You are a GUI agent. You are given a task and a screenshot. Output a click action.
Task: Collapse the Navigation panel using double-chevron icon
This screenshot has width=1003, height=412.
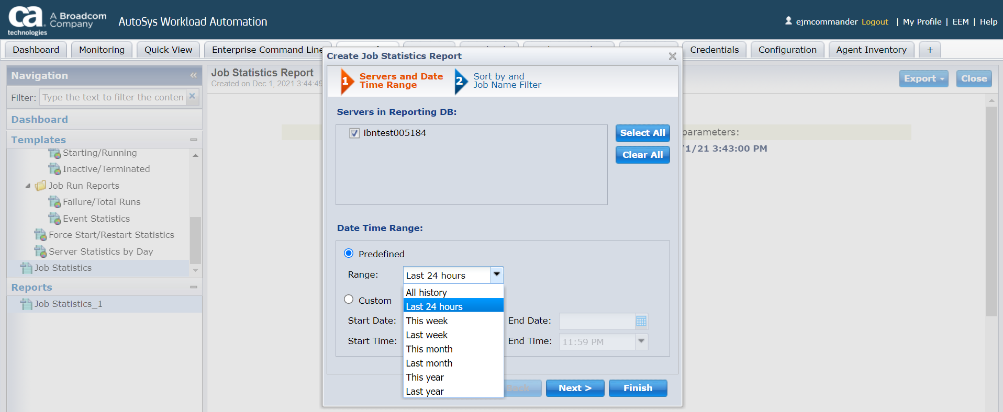(x=193, y=76)
